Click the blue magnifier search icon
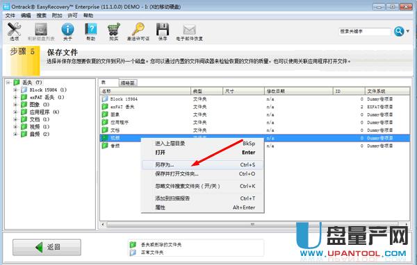This screenshot has width=417, height=265. click(x=399, y=31)
